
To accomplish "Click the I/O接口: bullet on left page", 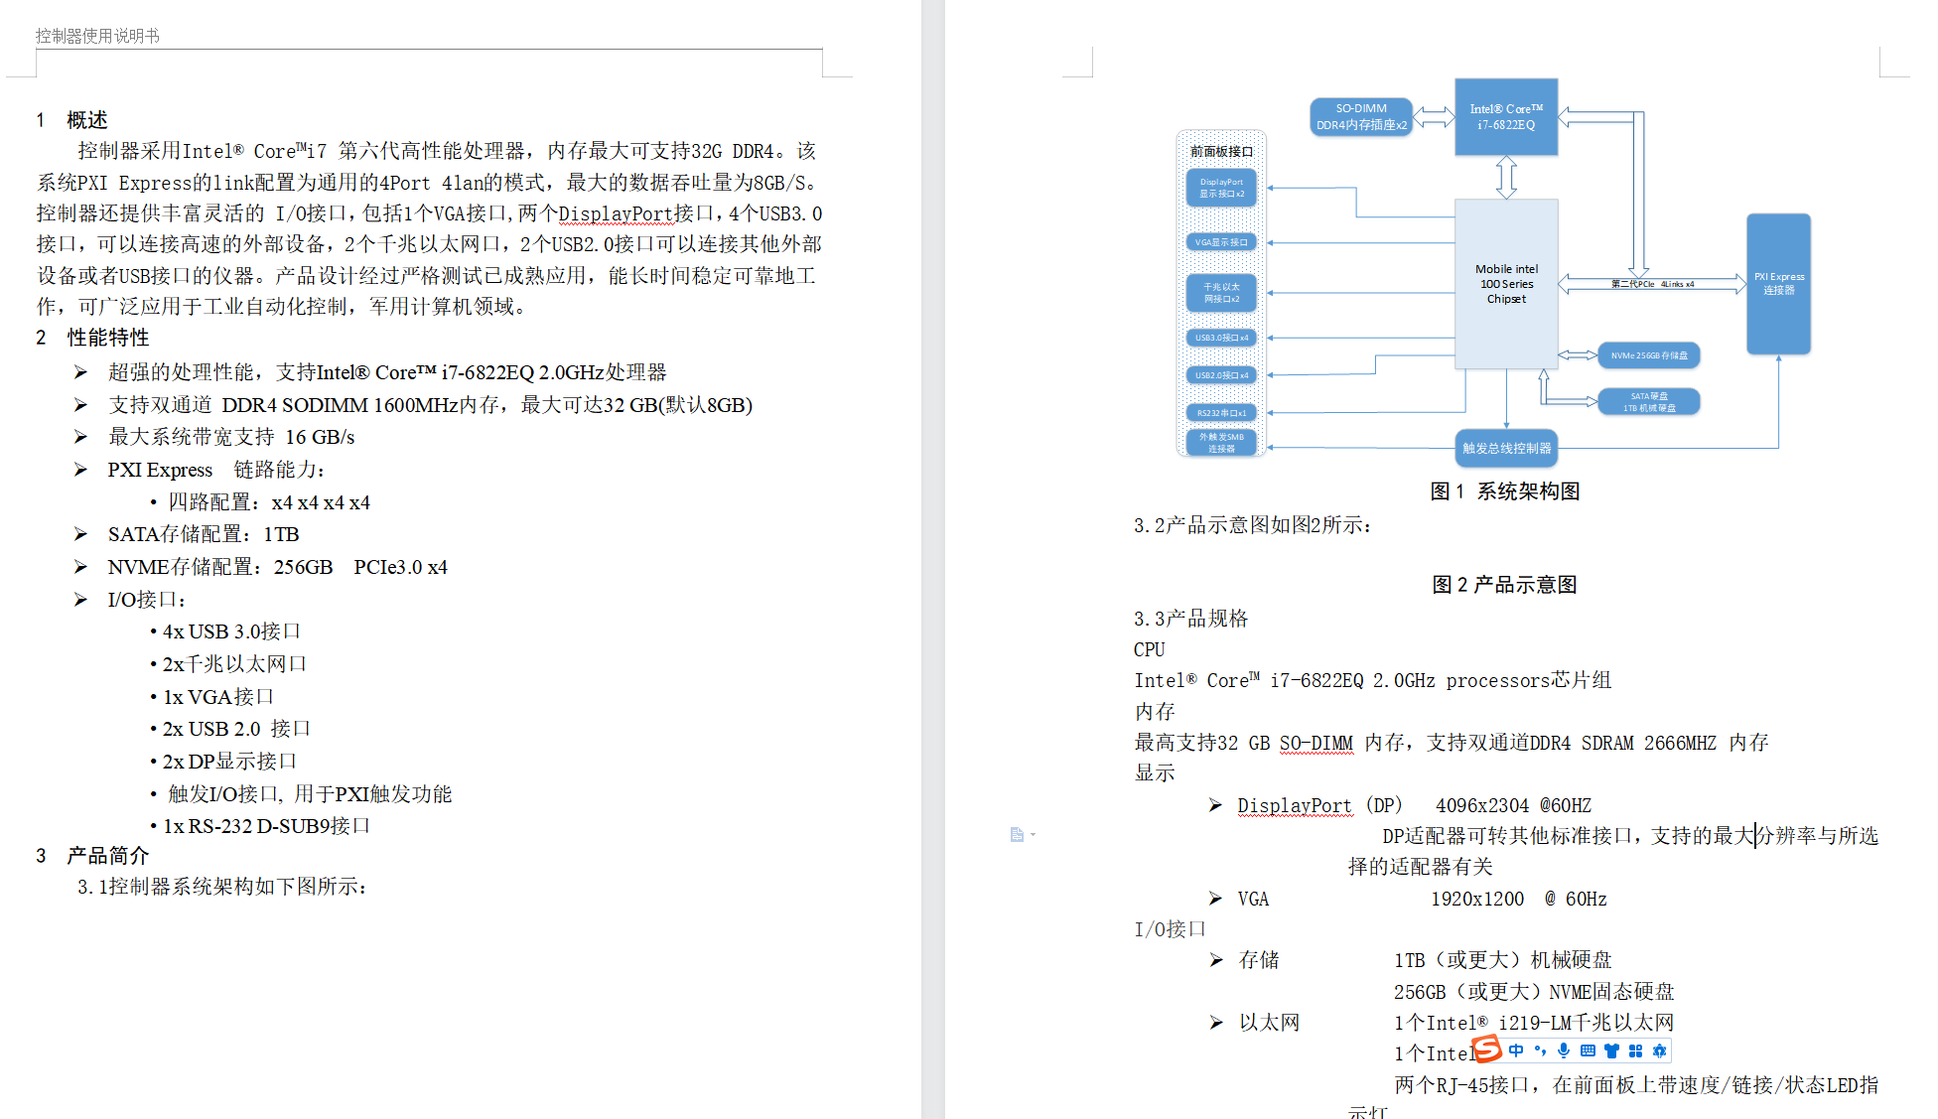I will coord(147,600).
